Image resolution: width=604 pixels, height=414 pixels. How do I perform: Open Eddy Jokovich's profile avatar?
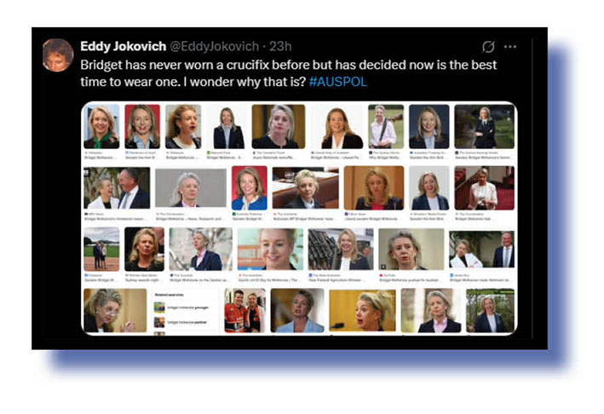click(x=58, y=55)
